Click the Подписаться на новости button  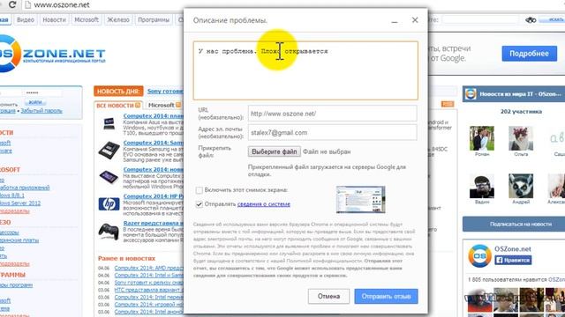(x=520, y=224)
